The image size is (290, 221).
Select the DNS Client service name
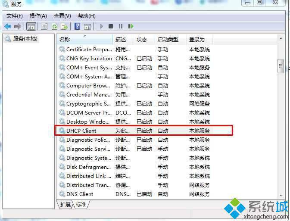[x=80, y=194]
